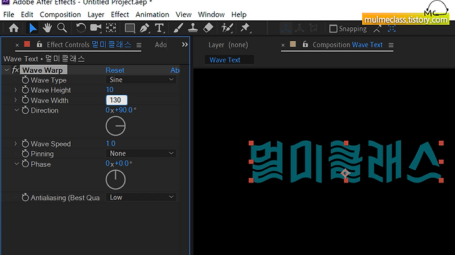
Task: Open the File menu
Action: point(9,15)
